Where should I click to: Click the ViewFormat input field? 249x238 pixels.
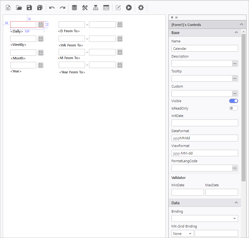pyautogui.click(x=205, y=153)
